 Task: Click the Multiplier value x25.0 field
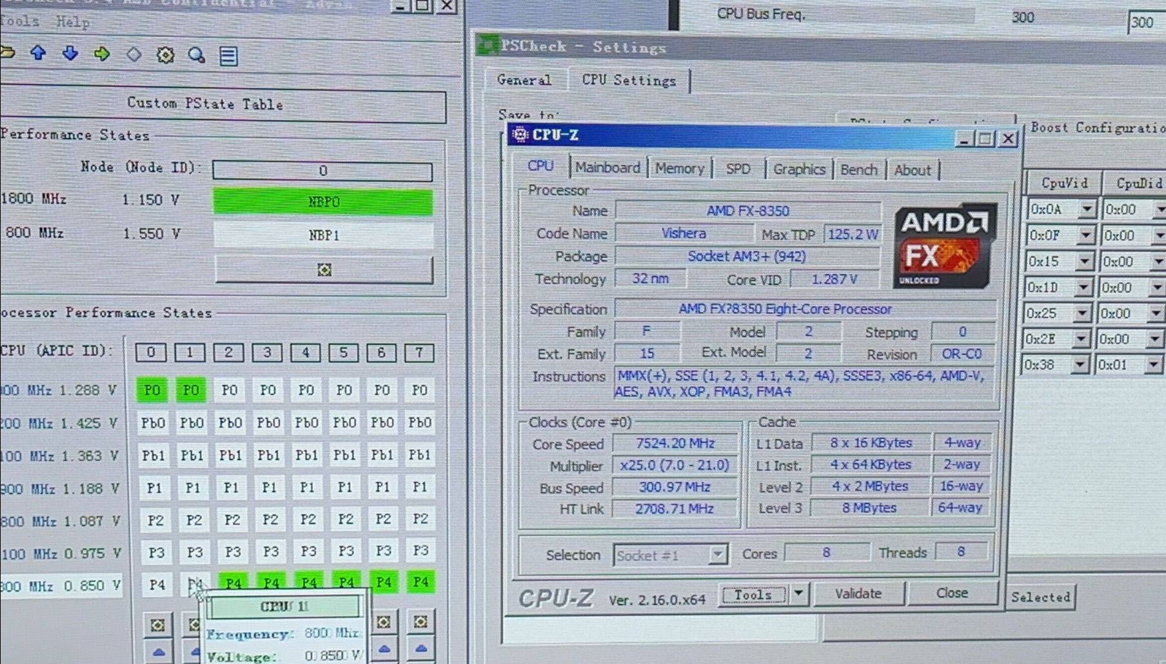pyautogui.click(x=675, y=465)
